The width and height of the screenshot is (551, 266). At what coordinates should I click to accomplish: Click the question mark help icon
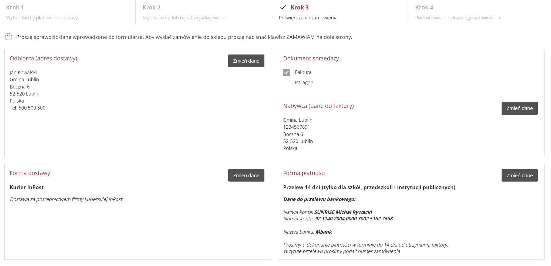9,37
